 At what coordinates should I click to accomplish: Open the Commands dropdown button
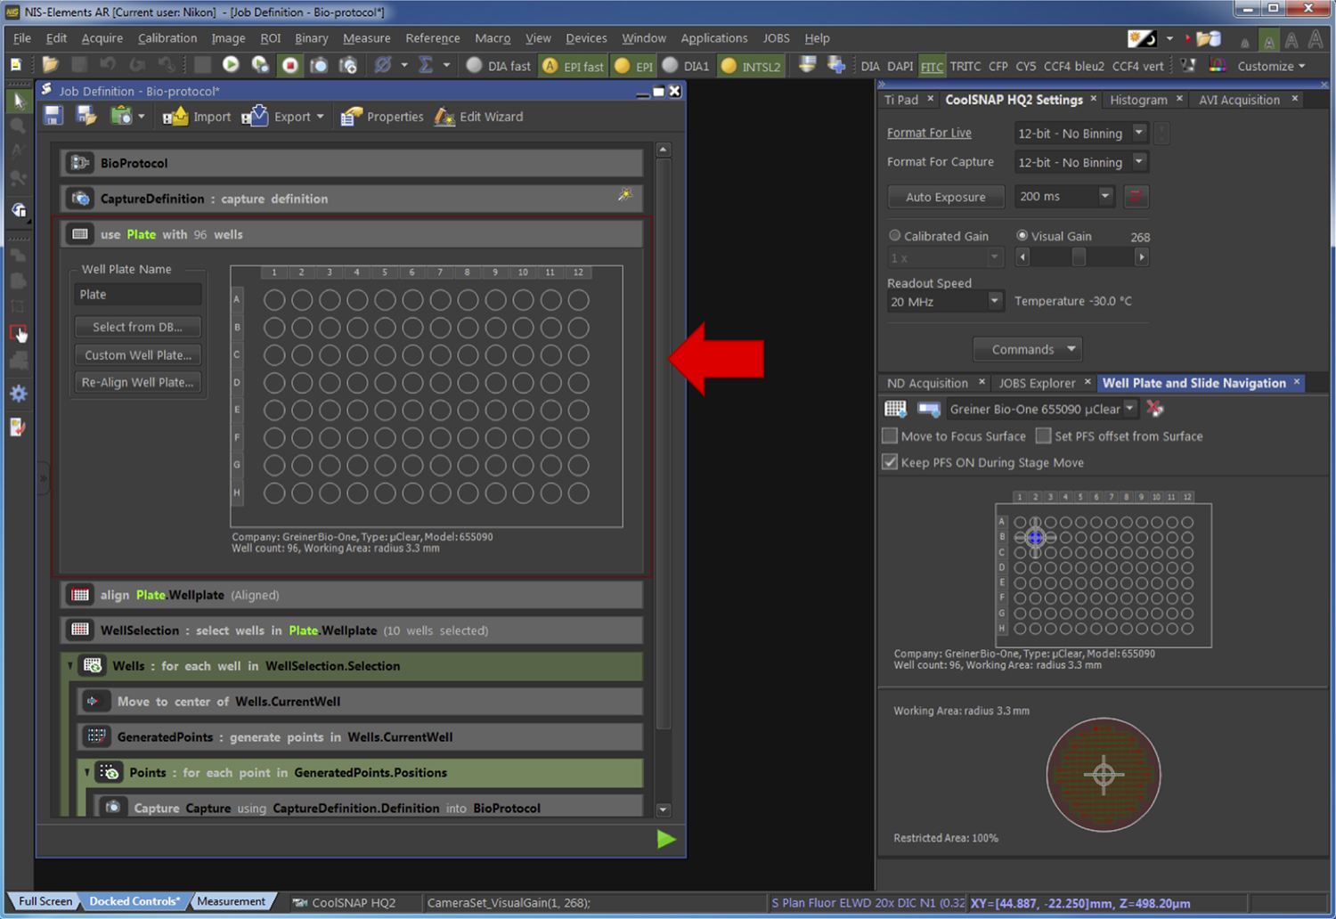coord(1028,349)
